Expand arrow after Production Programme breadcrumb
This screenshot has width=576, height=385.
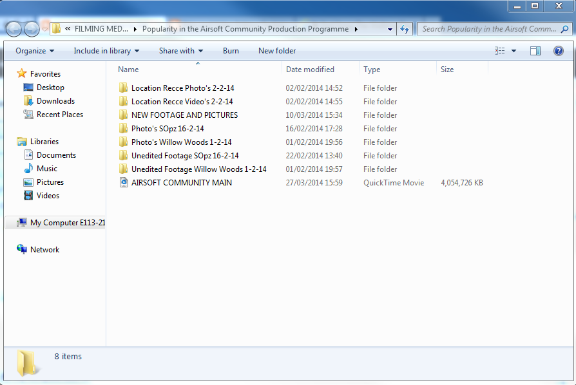(x=356, y=29)
